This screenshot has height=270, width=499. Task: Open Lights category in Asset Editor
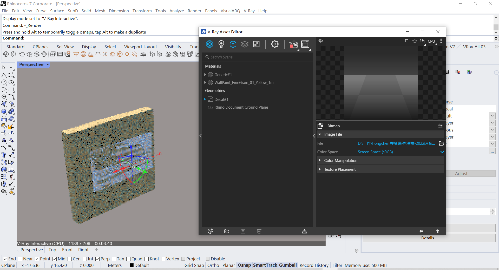point(221,44)
